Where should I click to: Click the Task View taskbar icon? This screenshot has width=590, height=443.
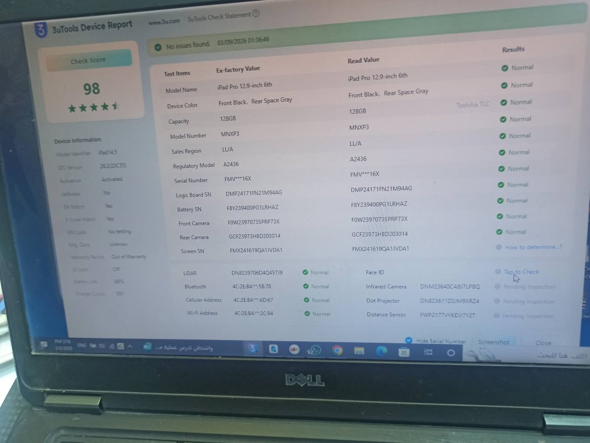[428, 352]
